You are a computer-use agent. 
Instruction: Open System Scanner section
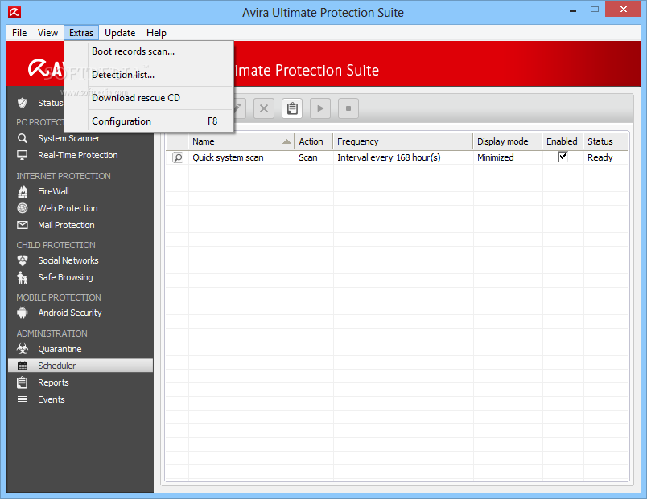69,138
